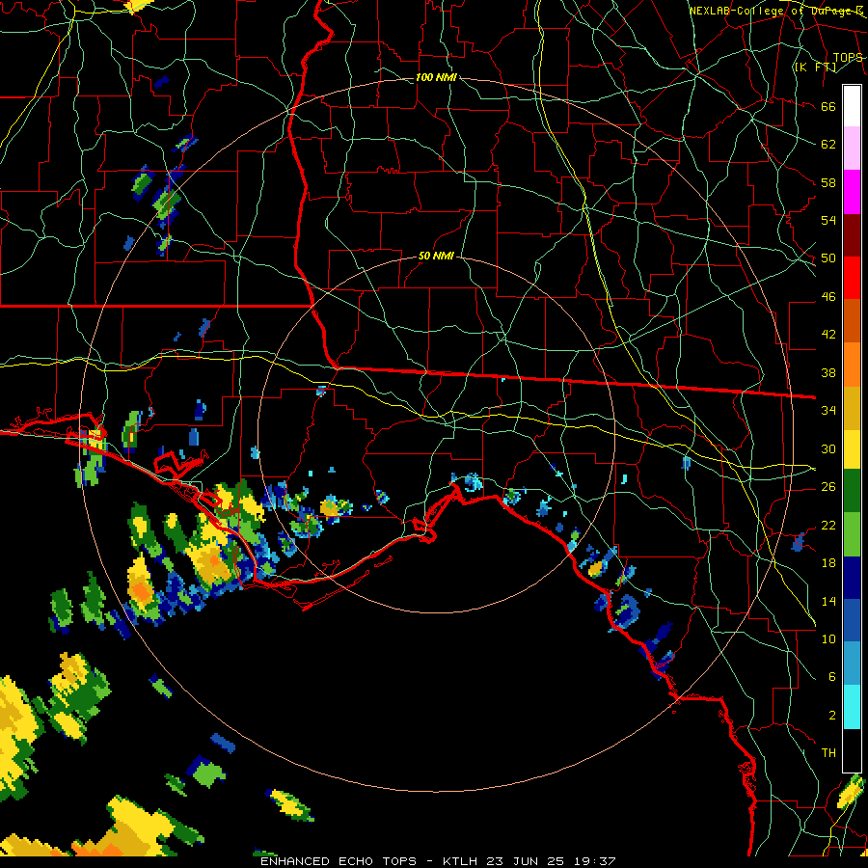Select the medium blue legend swatch
This screenshot has height=868, width=868.
pos(852,621)
